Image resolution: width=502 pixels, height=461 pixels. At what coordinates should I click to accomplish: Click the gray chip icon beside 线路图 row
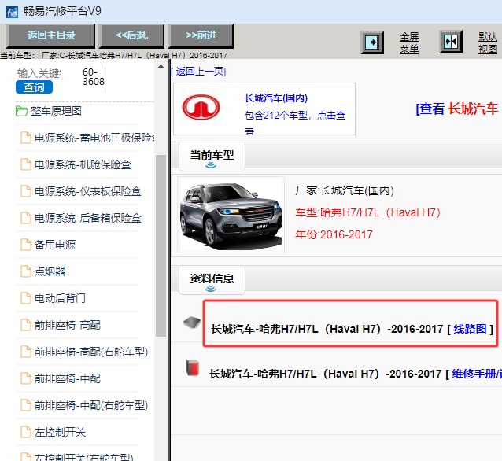192,322
